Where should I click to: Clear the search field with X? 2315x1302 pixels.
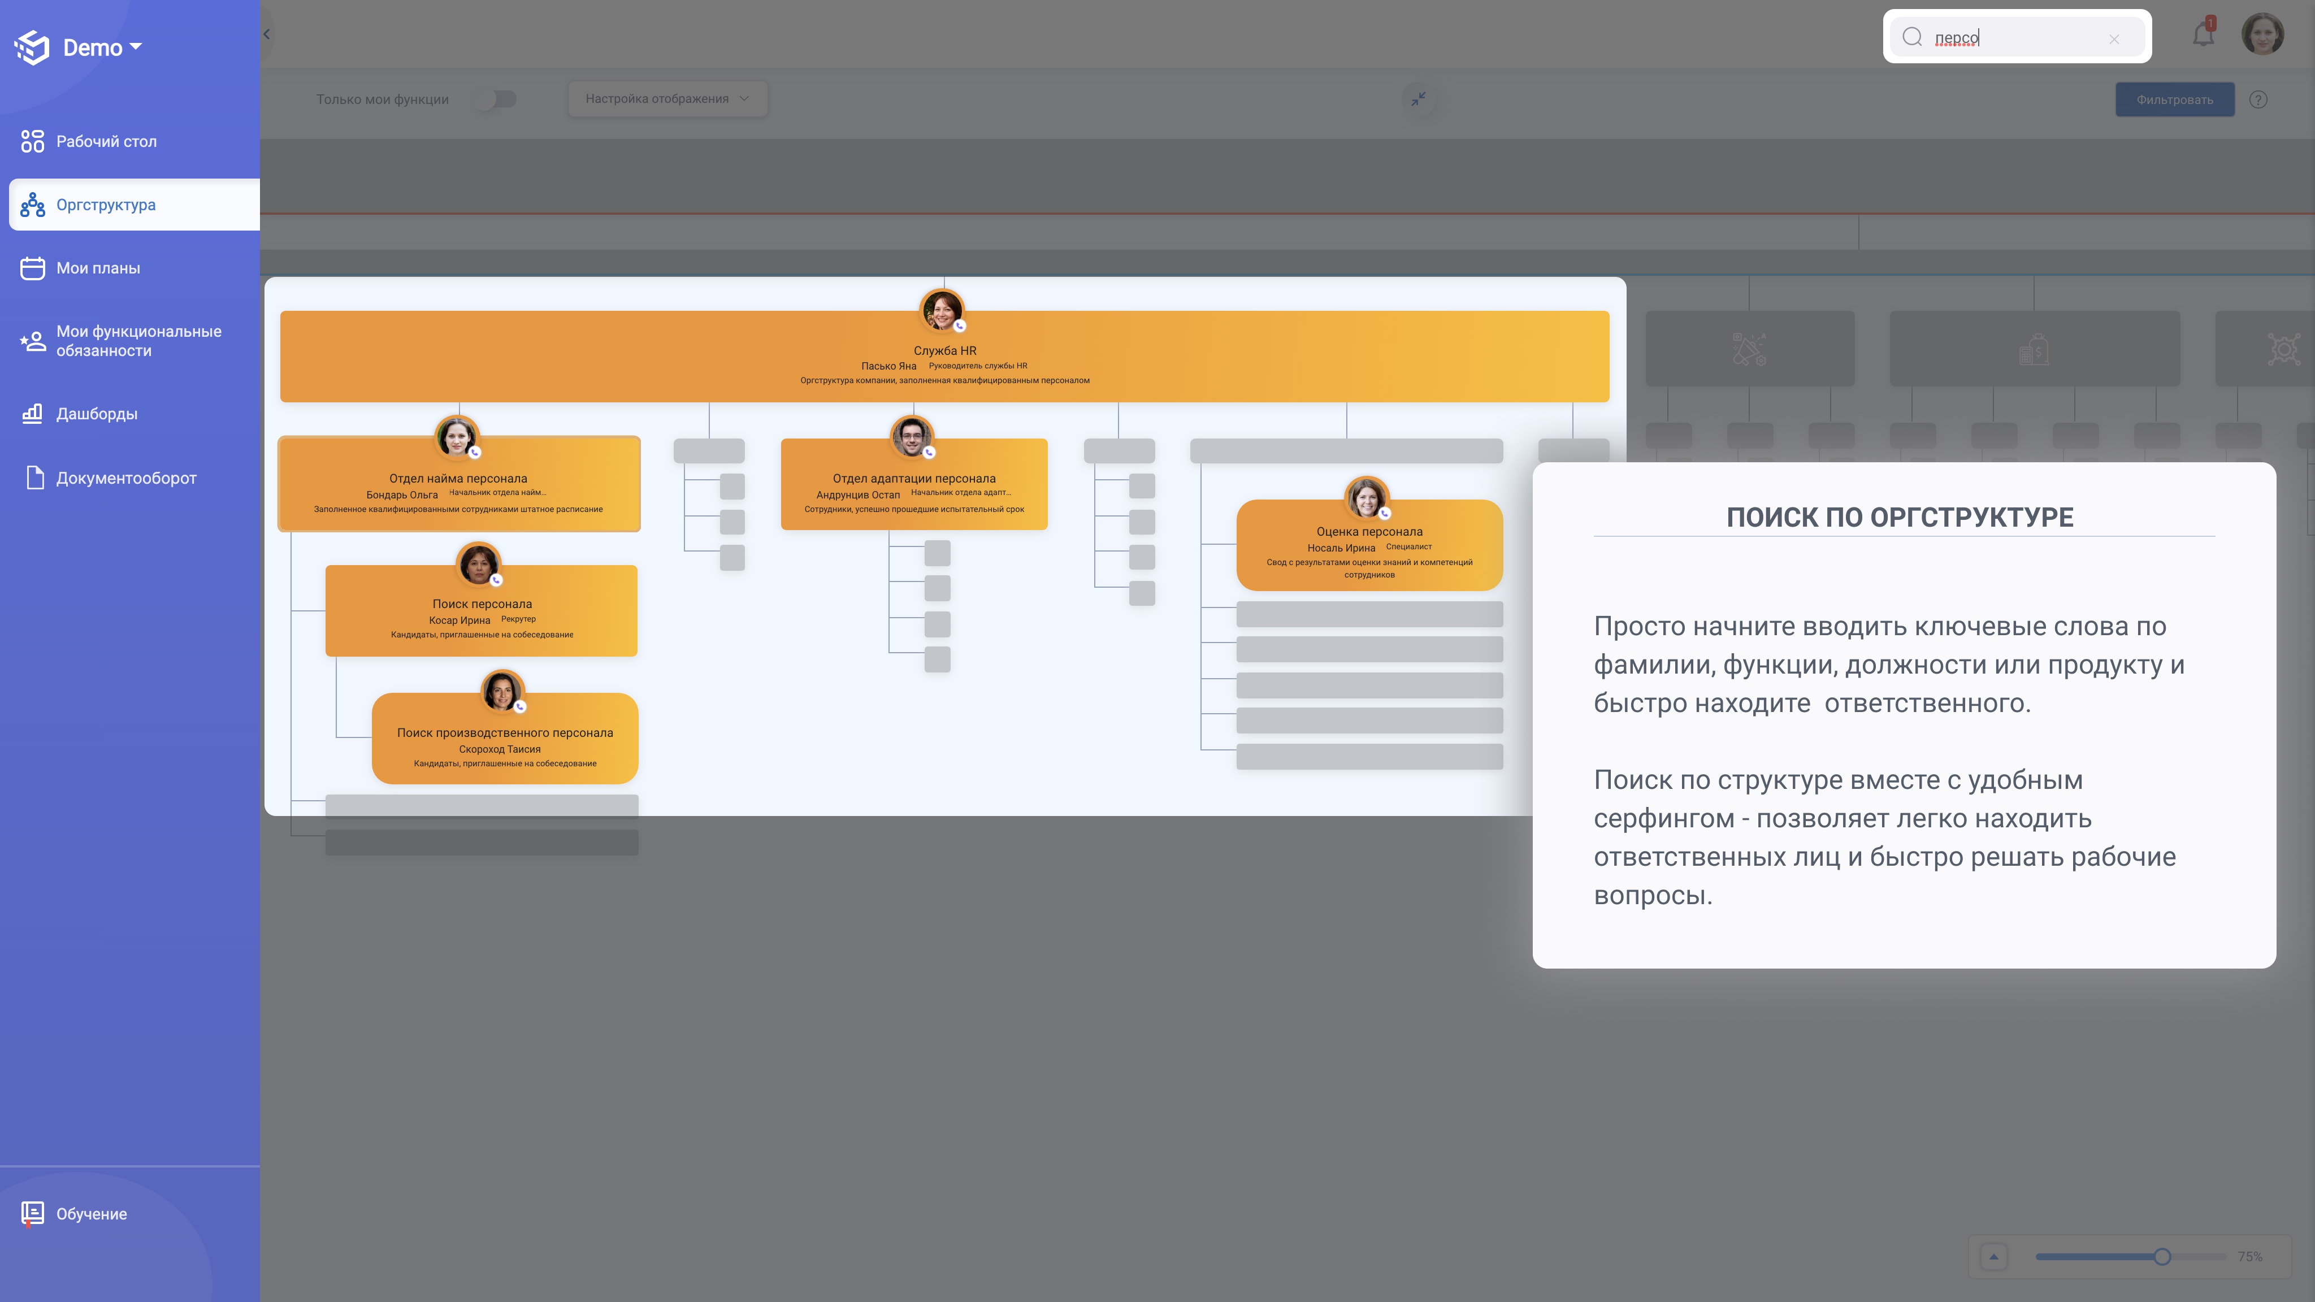click(2114, 38)
